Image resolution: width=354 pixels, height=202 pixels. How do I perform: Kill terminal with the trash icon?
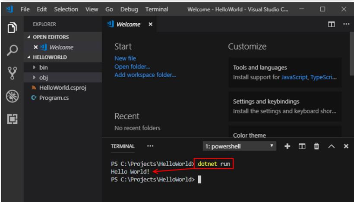click(x=316, y=146)
